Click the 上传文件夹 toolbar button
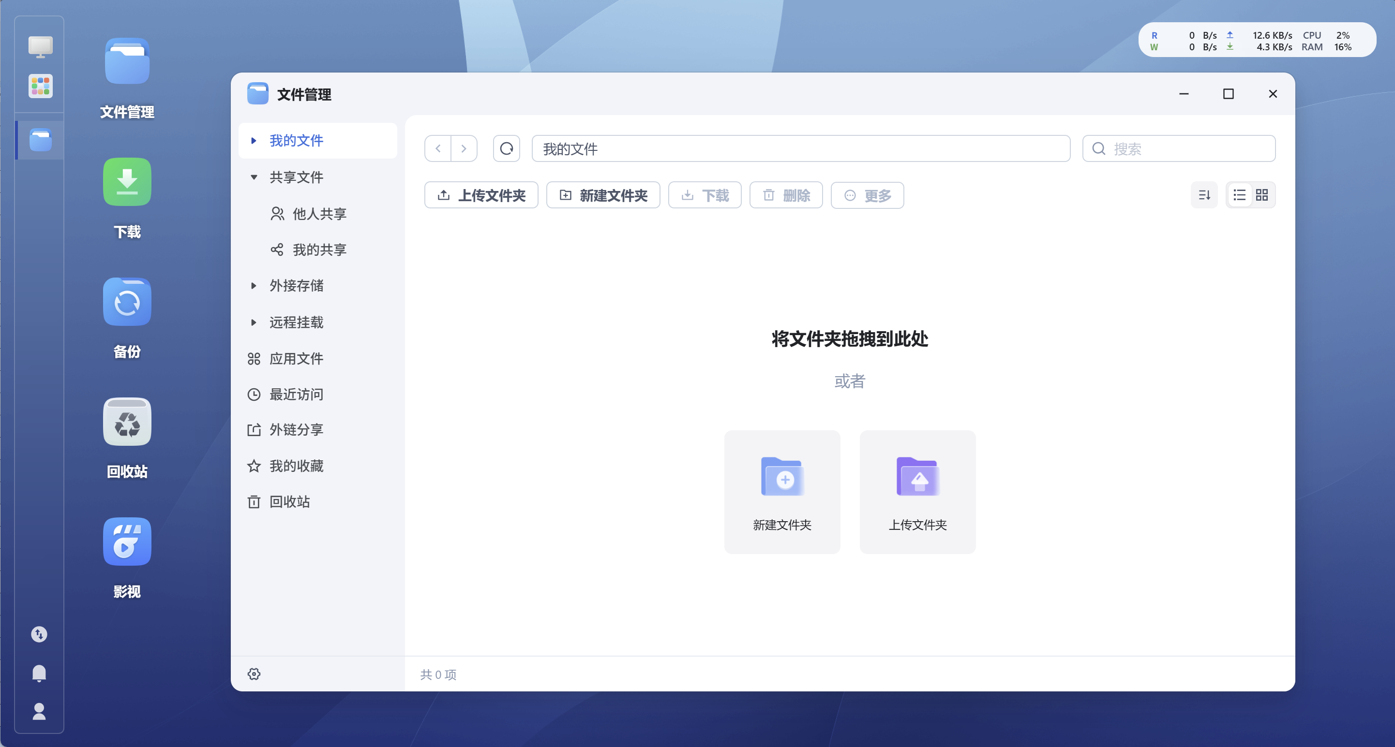Screen dimensions: 1395x747 pos(481,195)
